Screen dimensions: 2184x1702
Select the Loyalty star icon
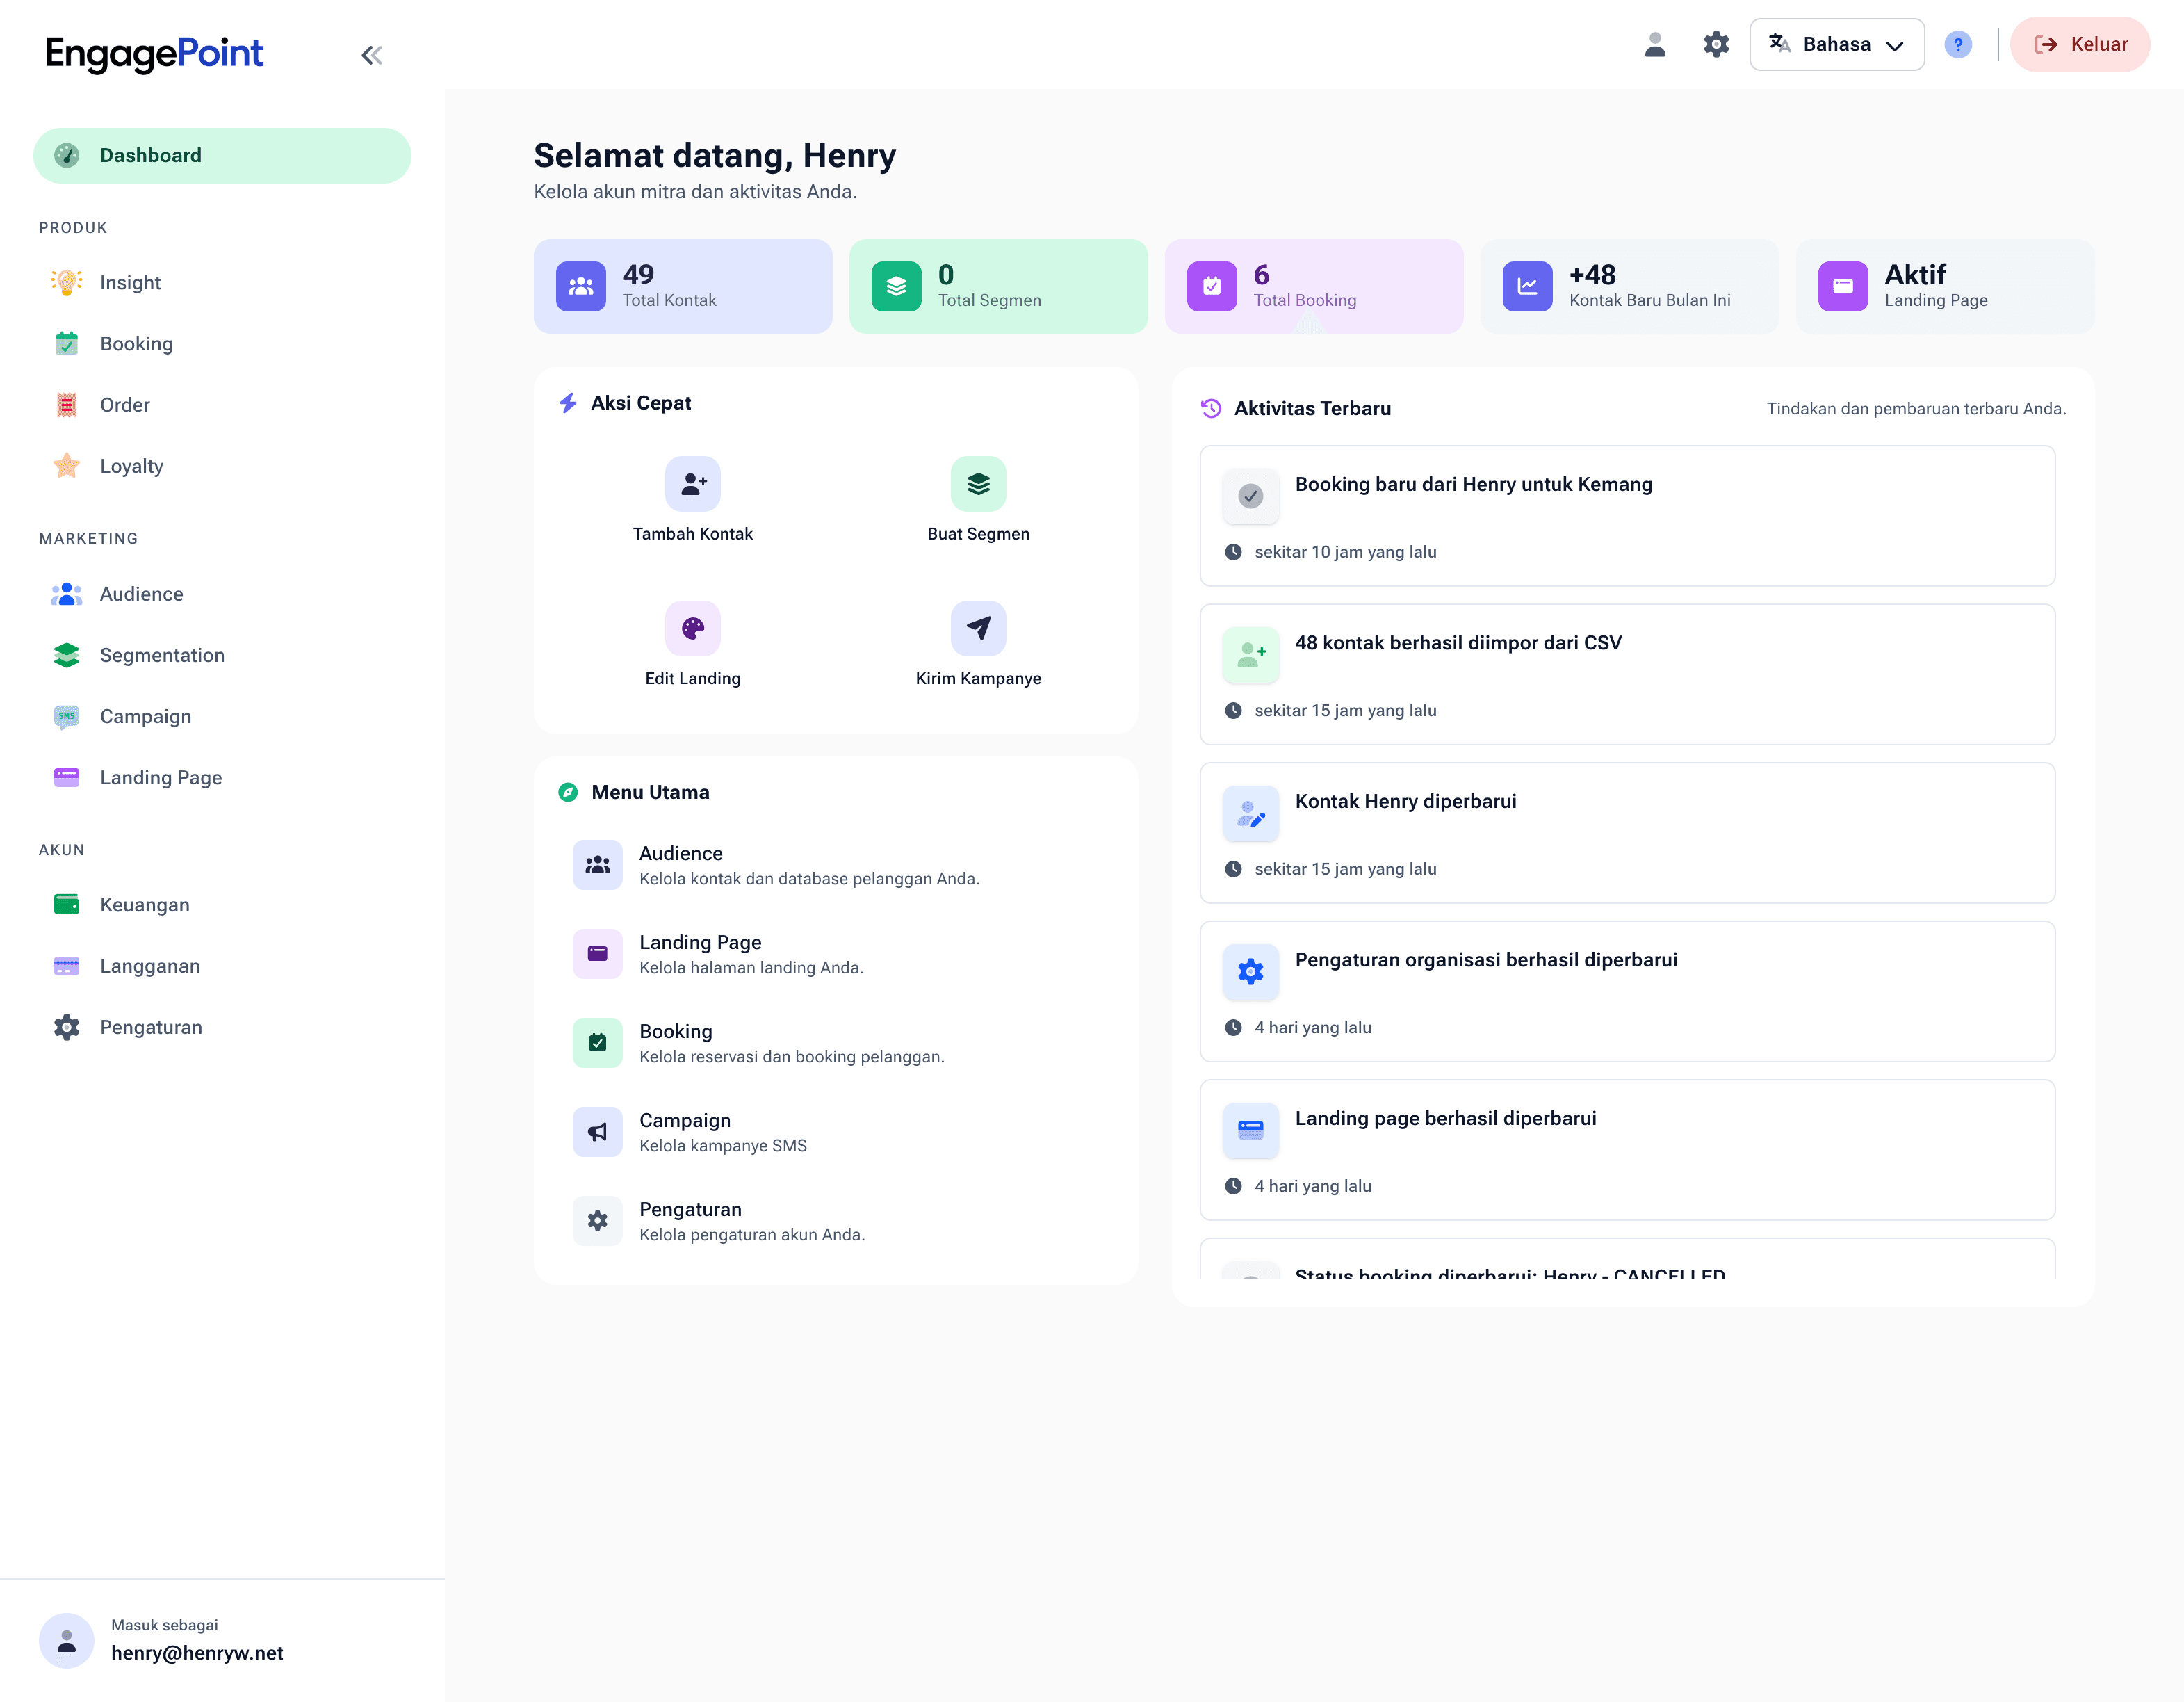(66, 465)
